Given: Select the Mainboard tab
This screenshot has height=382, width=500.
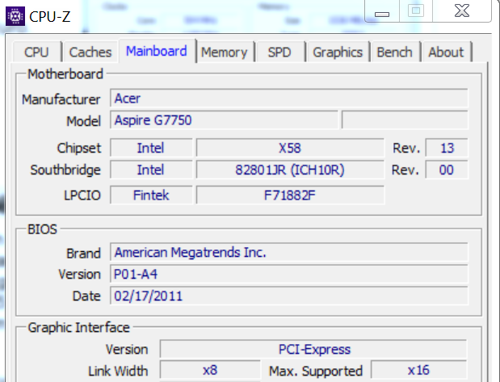Looking at the screenshot, I should point(157,51).
